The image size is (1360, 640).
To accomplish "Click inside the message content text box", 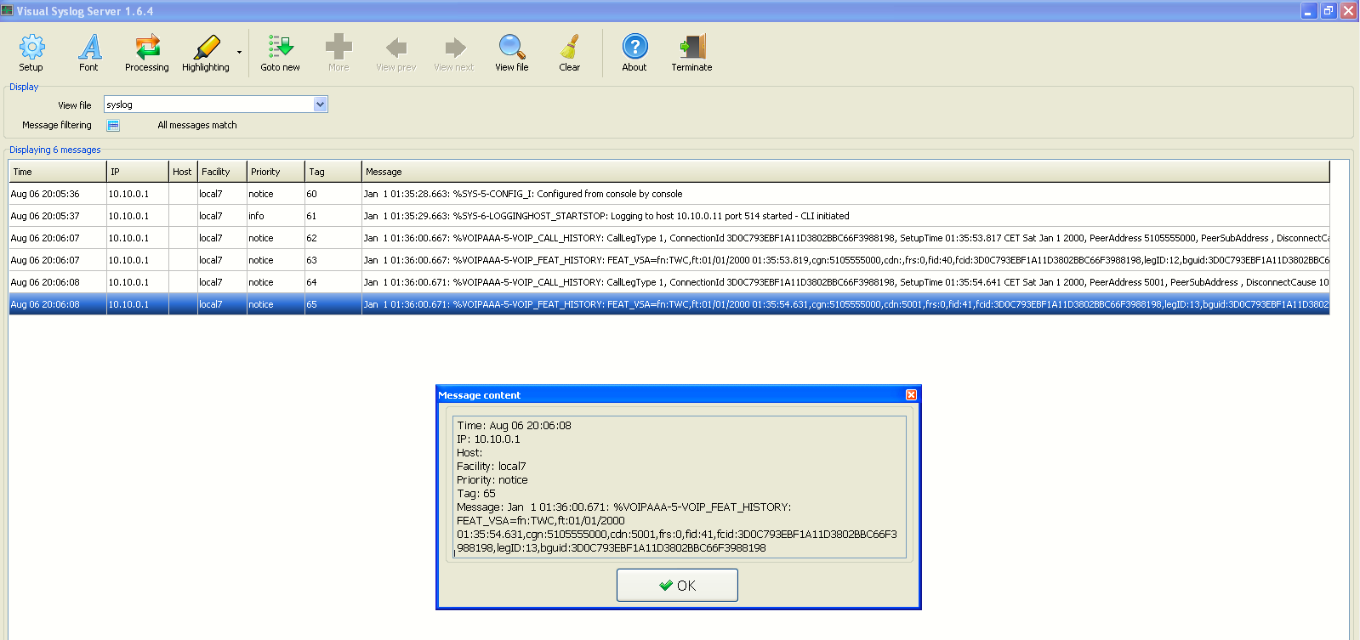I will pyautogui.click(x=679, y=487).
